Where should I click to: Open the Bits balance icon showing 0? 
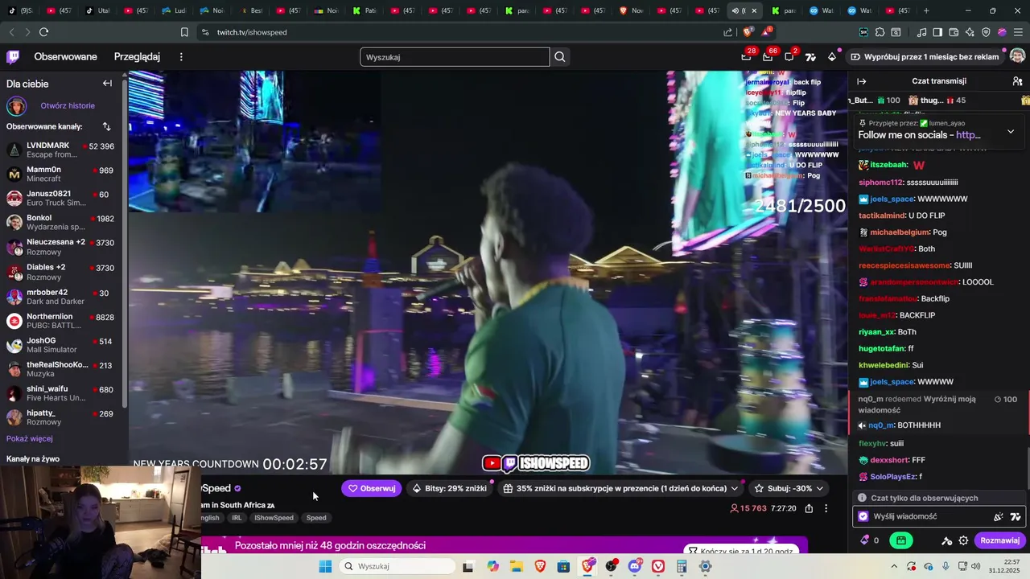pyautogui.click(x=869, y=540)
